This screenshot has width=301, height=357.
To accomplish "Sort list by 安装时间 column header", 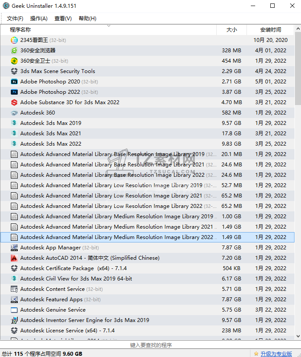I will coord(270,29).
